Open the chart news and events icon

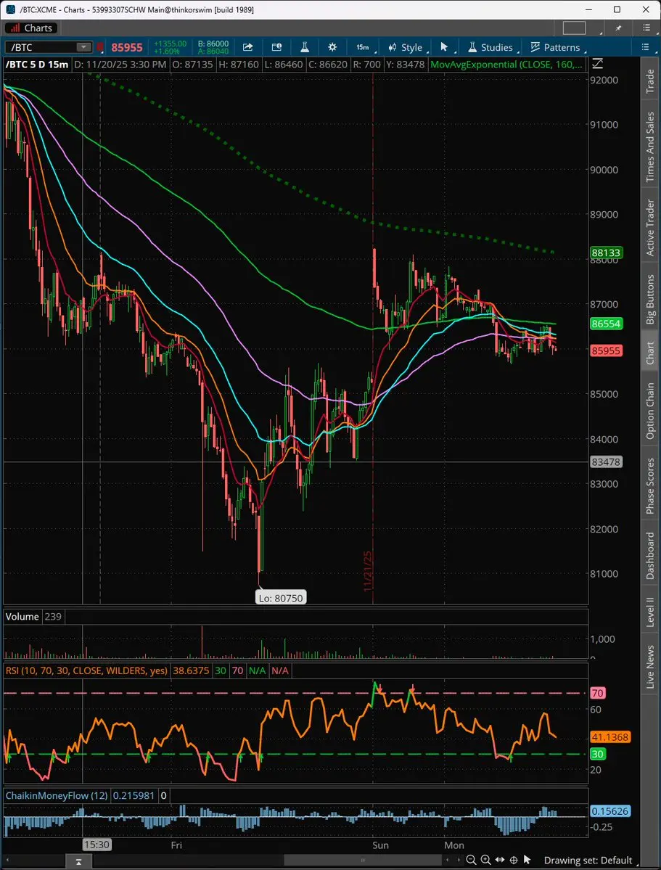pos(276,47)
